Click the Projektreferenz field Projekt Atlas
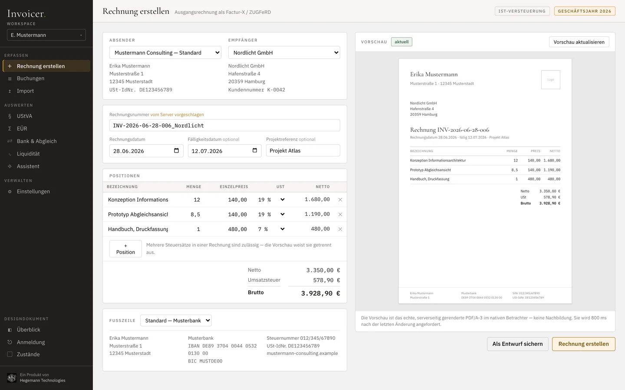This screenshot has width=625, height=390. pos(303,150)
